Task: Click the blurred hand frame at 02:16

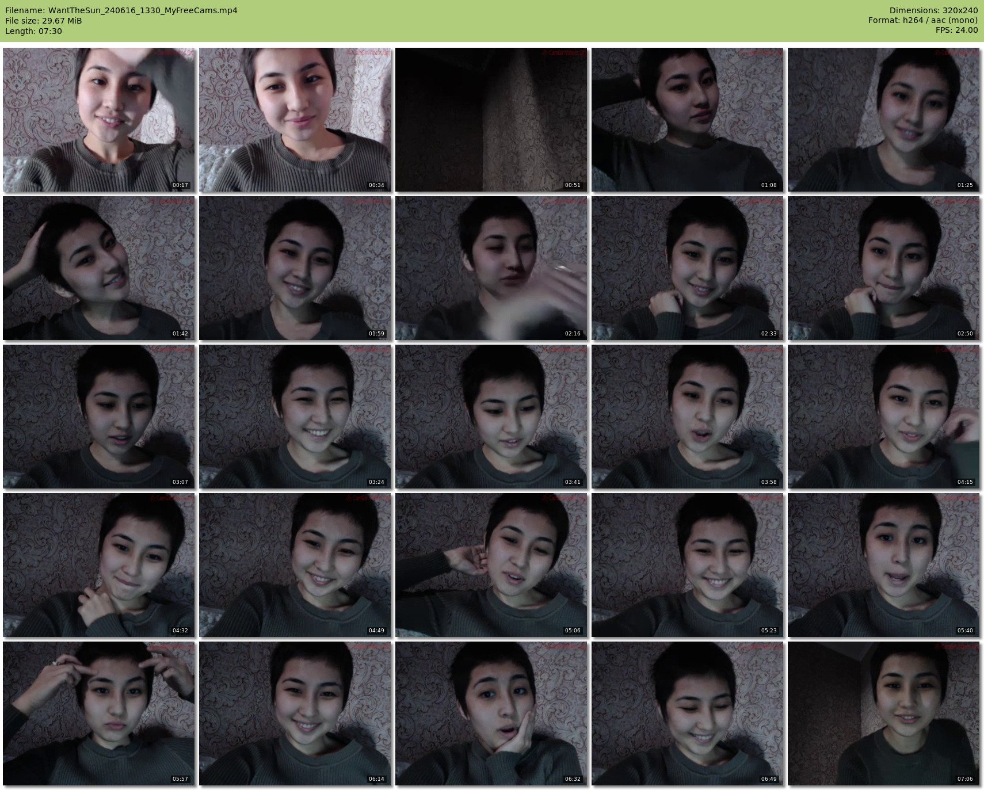Action: click(491, 268)
